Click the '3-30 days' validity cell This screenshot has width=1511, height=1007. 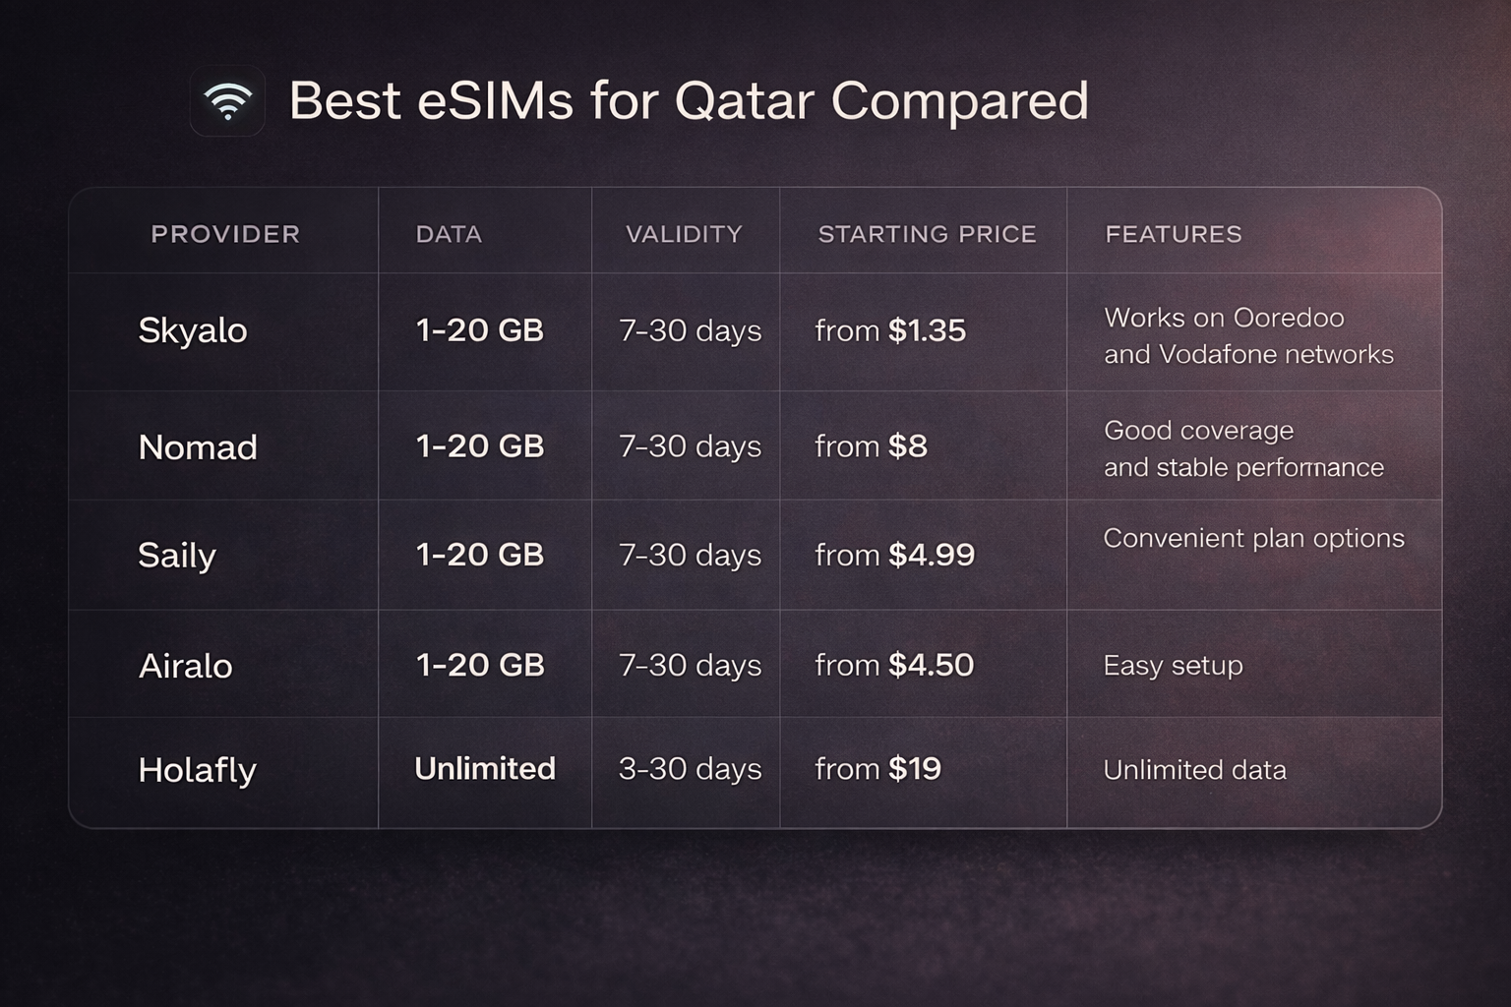(x=690, y=769)
